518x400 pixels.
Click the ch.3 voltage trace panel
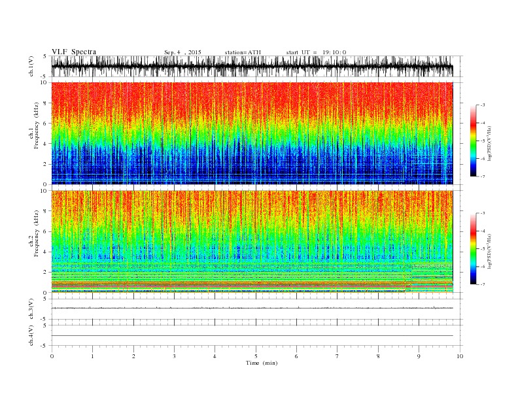pos(257,309)
